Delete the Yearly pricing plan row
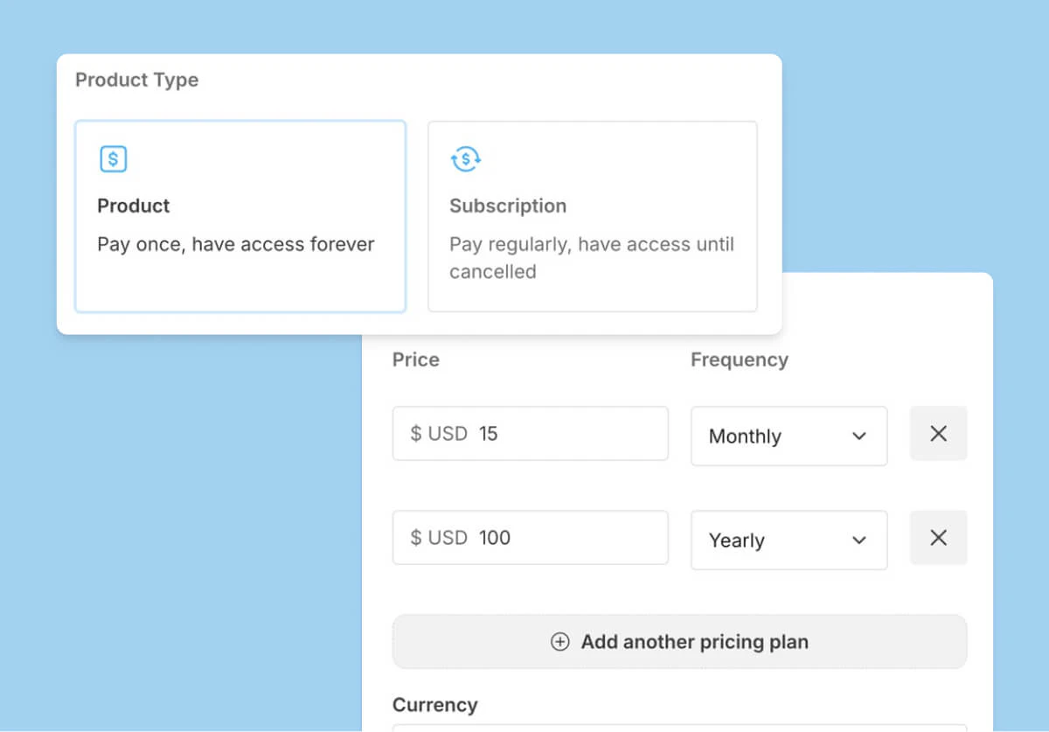The width and height of the screenshot is (1049, 732). point(938,538)
